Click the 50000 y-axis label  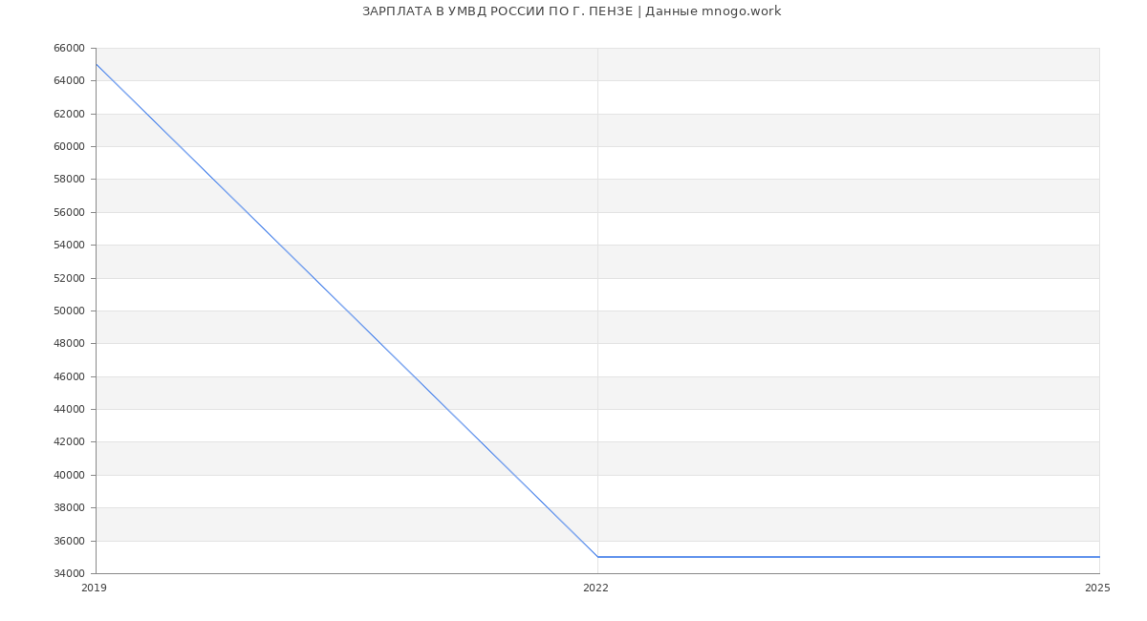coord(69,310)
